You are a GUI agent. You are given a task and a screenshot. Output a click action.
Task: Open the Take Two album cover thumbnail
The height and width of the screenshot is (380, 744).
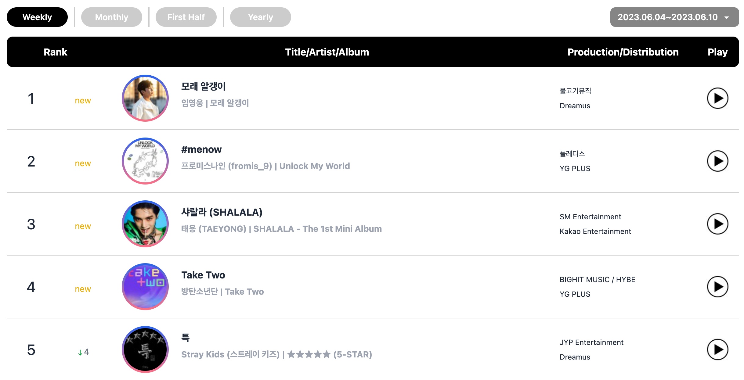[145, 287]
